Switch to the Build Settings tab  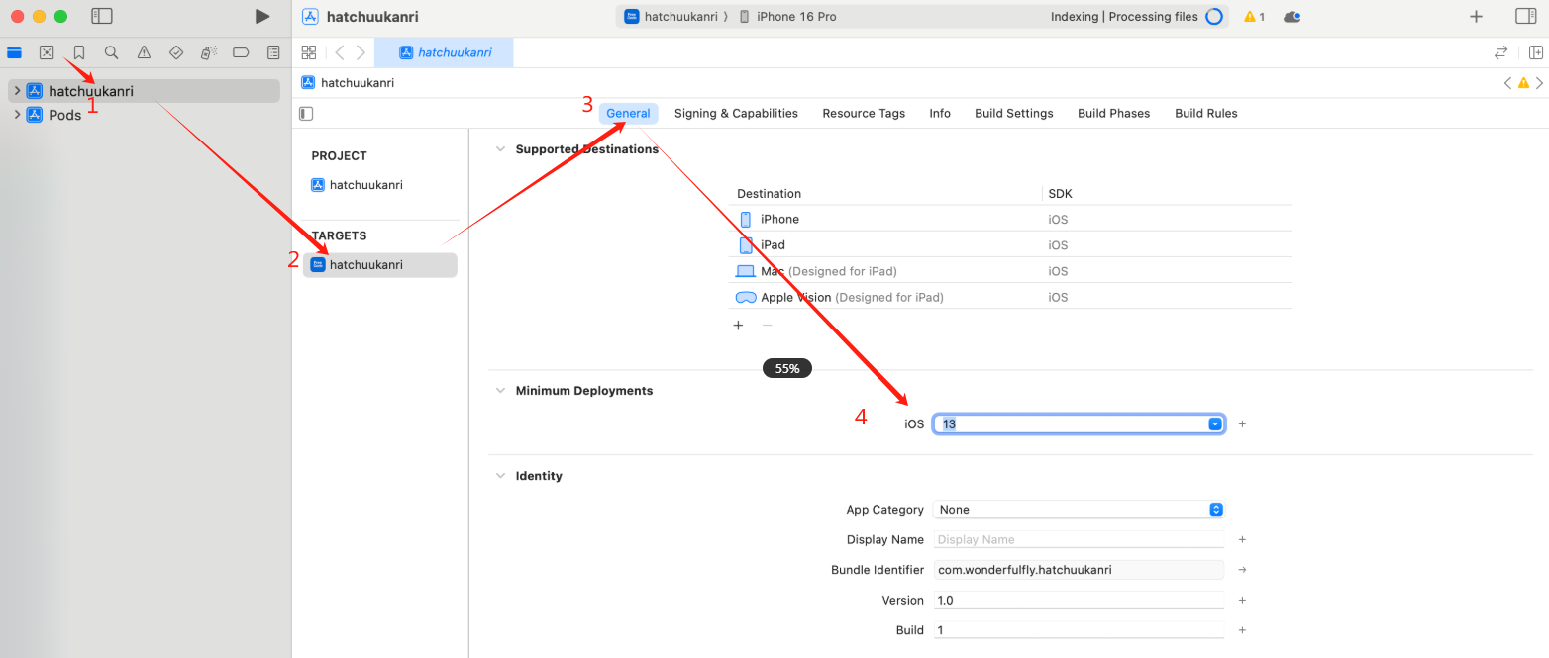1014,114
